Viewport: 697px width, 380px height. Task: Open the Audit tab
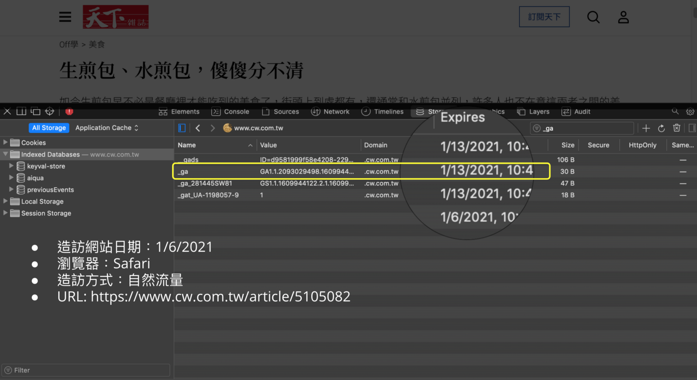coord(576,112)
